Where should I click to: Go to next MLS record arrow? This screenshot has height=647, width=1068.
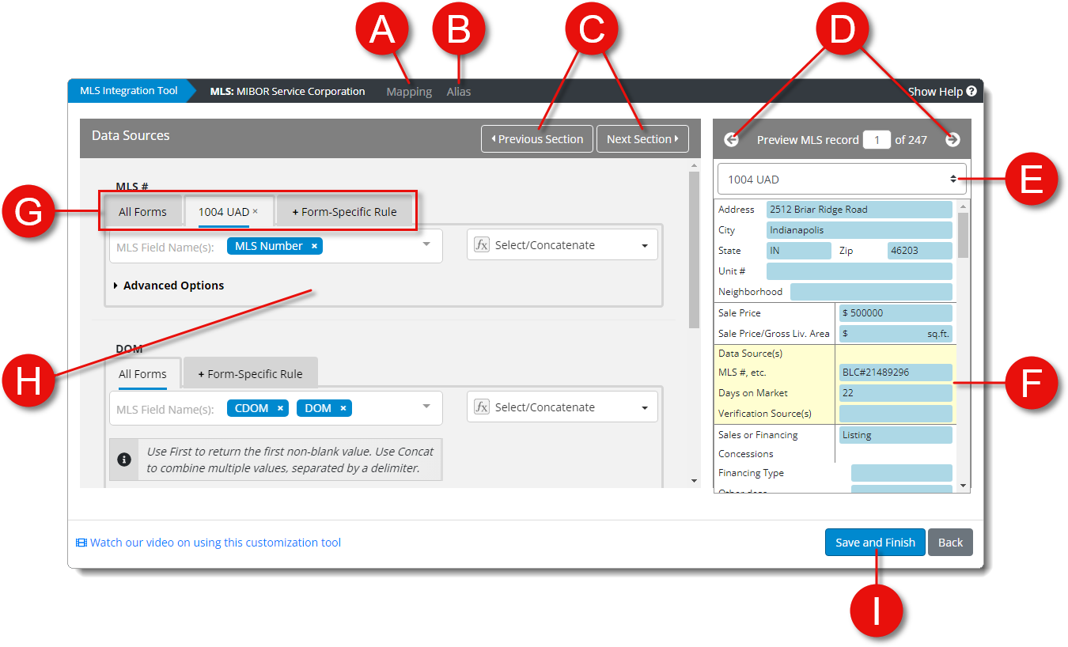point(952,139)
